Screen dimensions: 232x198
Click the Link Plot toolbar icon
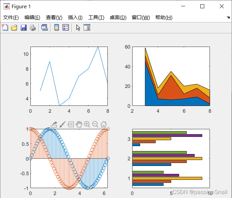coord(45,28)
